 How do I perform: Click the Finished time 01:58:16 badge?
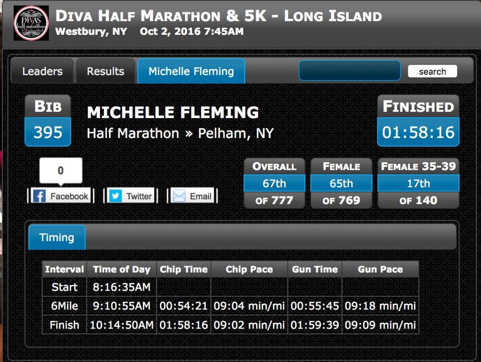(x=418, y=120)
